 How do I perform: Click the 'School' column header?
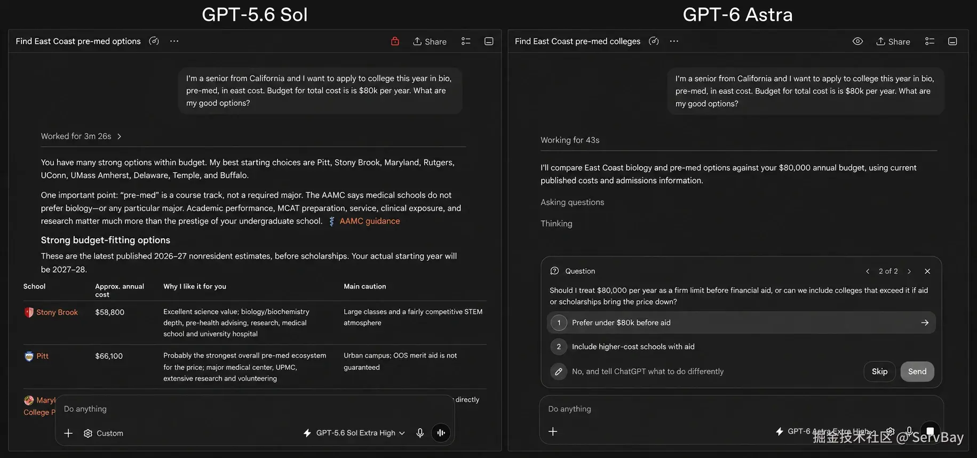(x=35, y=286)
